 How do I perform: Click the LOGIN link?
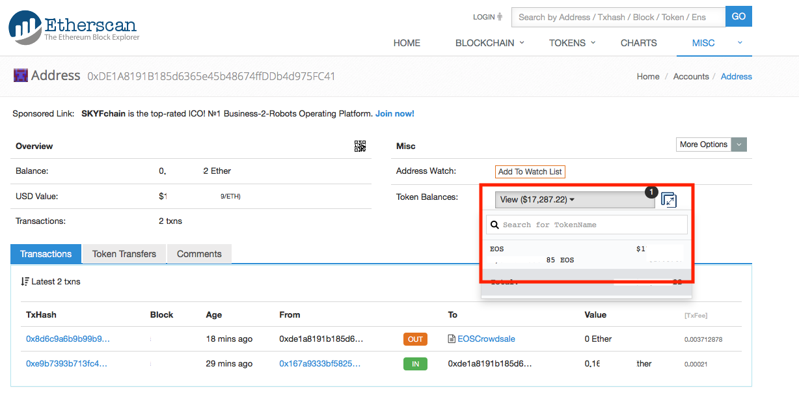click(487, 17)
